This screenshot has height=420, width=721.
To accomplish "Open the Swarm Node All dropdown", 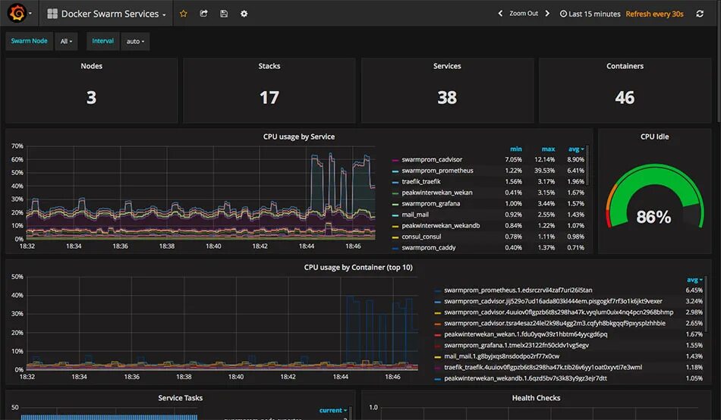I will [x=66, y=42].
